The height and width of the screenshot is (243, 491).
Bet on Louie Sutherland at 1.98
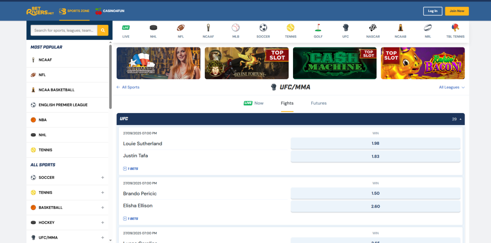pyautogui.click(x=375, y=143)
